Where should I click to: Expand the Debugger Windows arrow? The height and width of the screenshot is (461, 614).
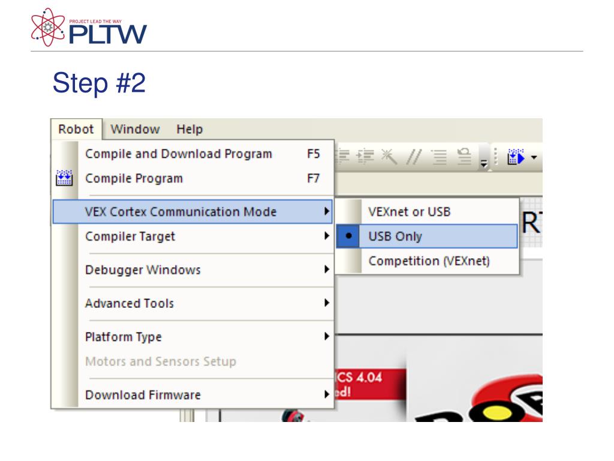(327, 269)
